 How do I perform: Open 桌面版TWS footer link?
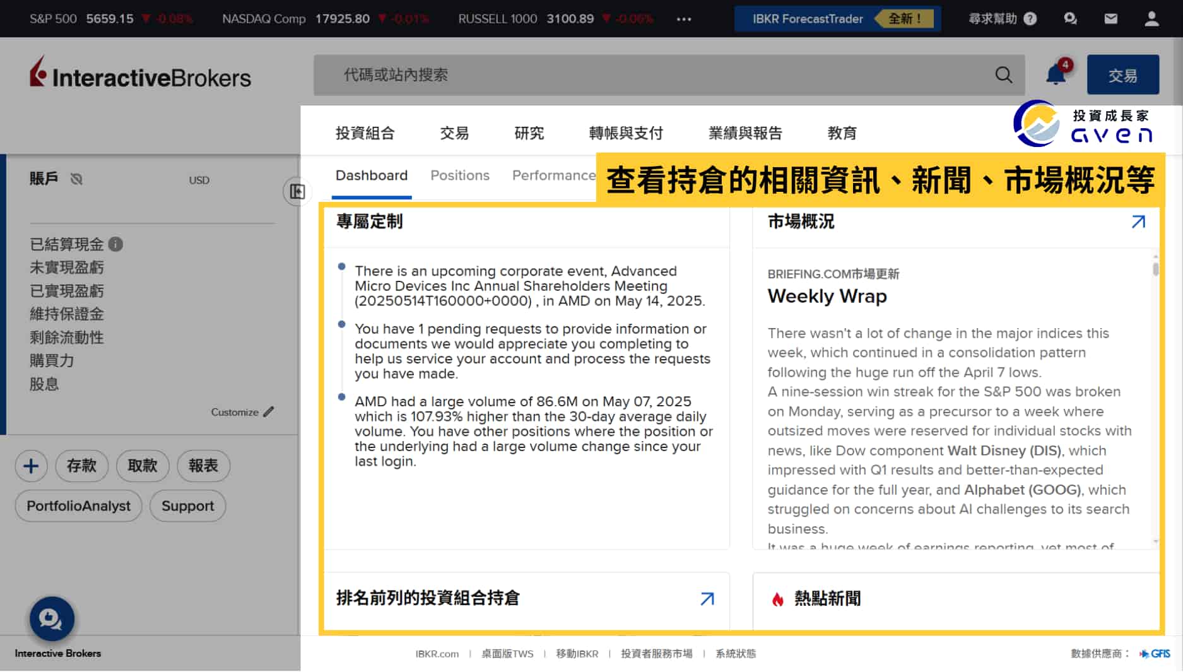(x=507, y=654)
